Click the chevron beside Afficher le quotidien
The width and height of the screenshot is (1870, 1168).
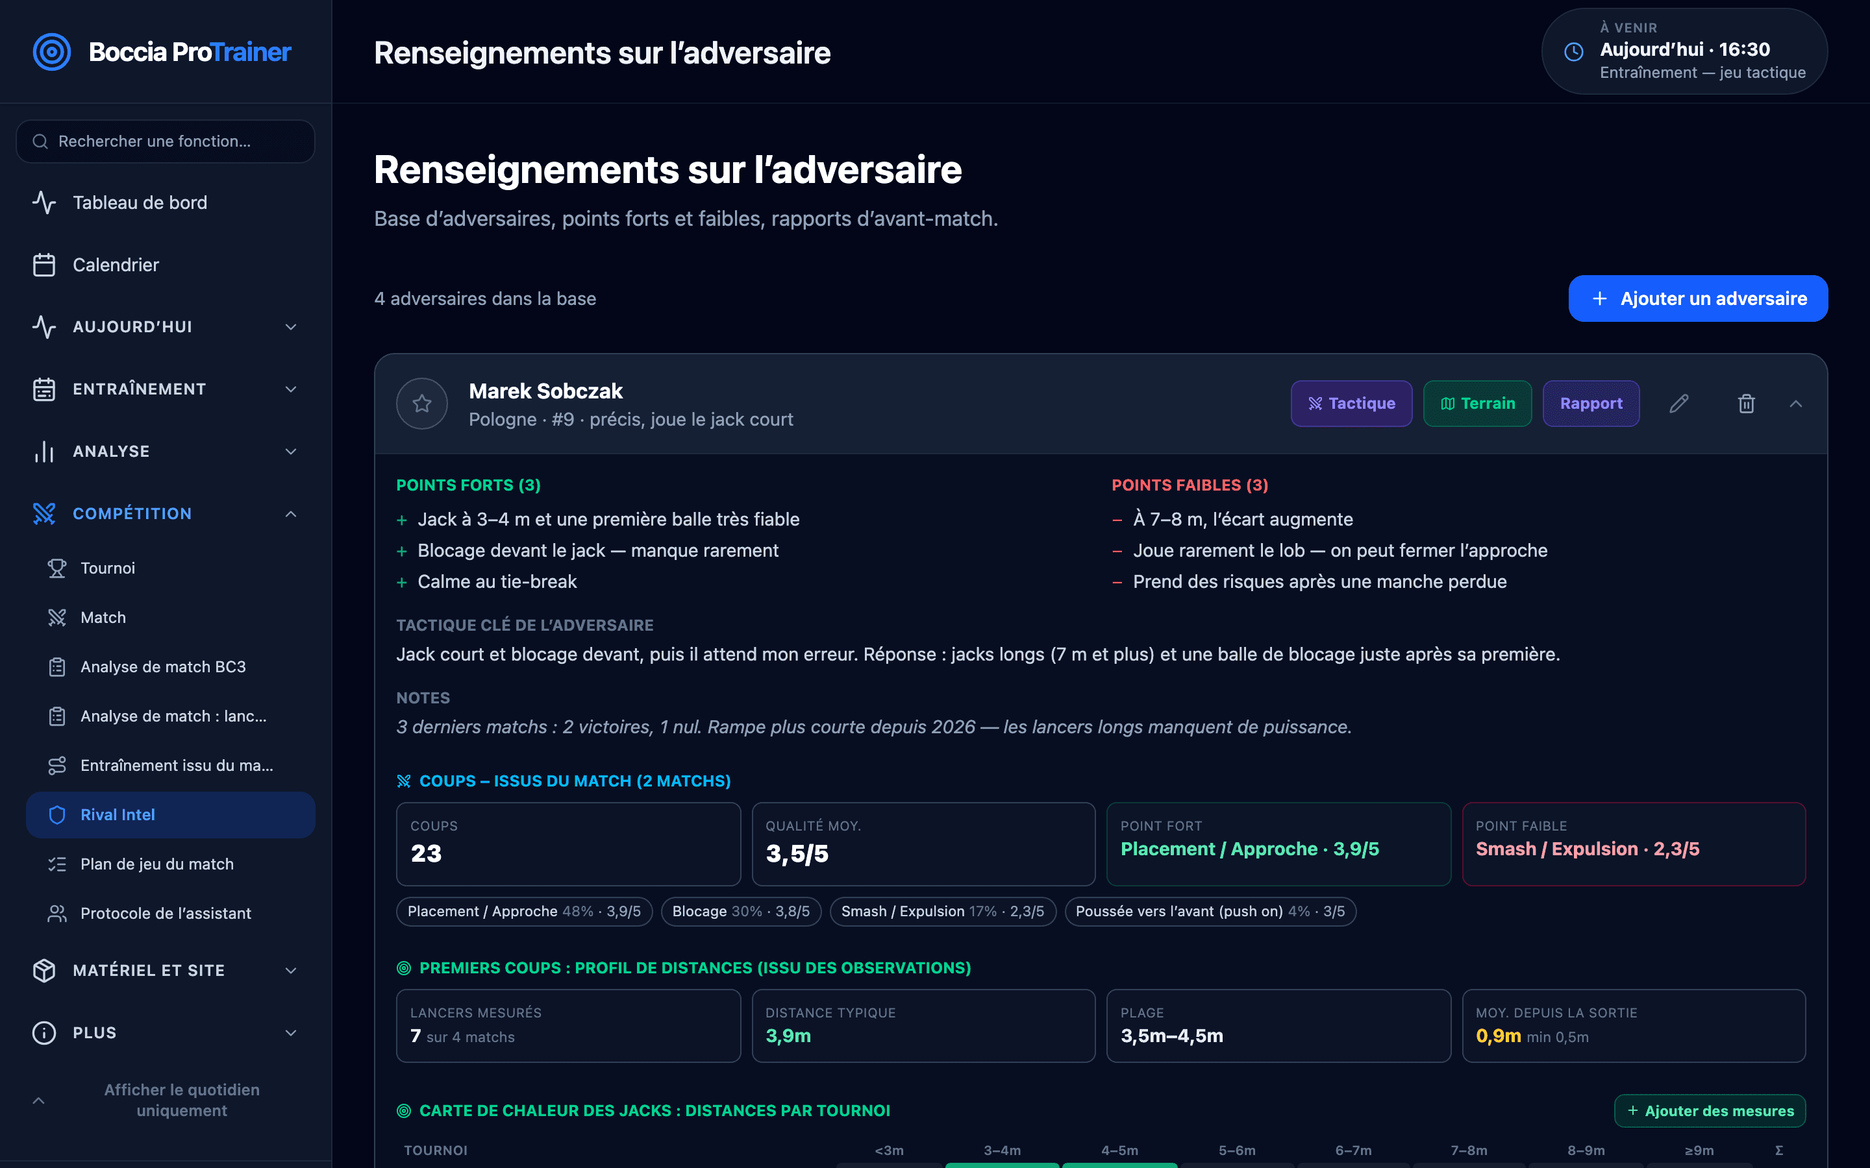click(39, 1100)
